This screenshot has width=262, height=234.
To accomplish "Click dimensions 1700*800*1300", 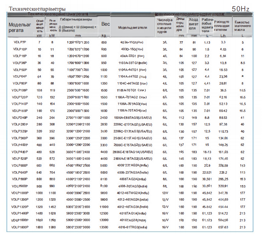I will [78, 63].
